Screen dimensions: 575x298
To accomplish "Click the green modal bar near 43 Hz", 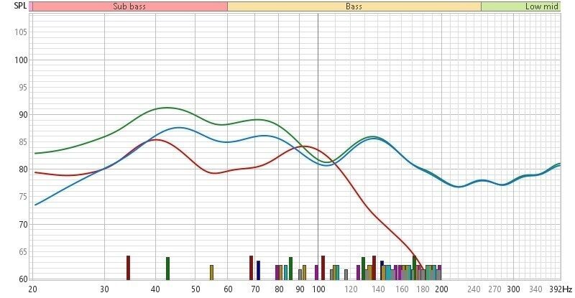I will [167, 269].
